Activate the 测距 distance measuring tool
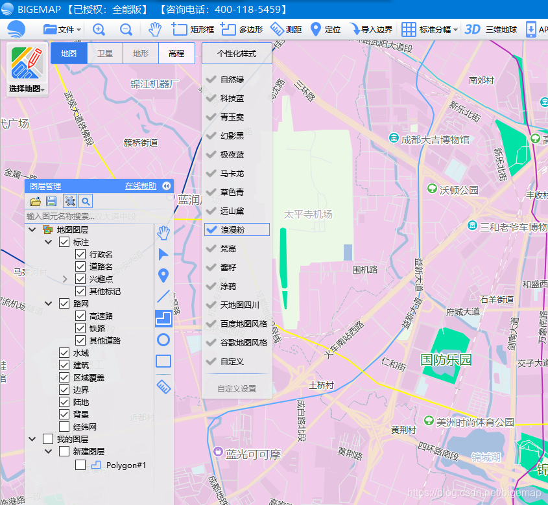 (x=286, y=30)
